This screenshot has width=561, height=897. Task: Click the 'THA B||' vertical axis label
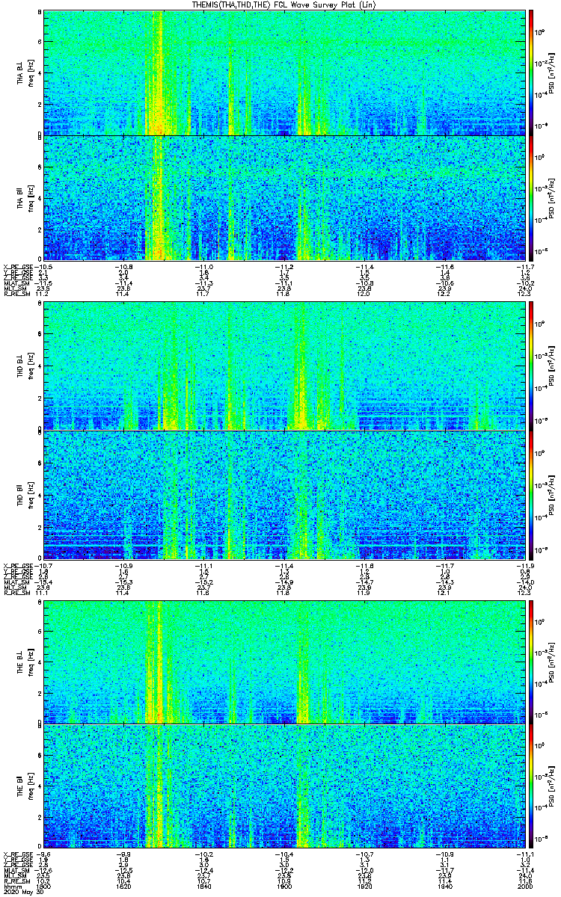pyautogui.click(x=21, y=197)
